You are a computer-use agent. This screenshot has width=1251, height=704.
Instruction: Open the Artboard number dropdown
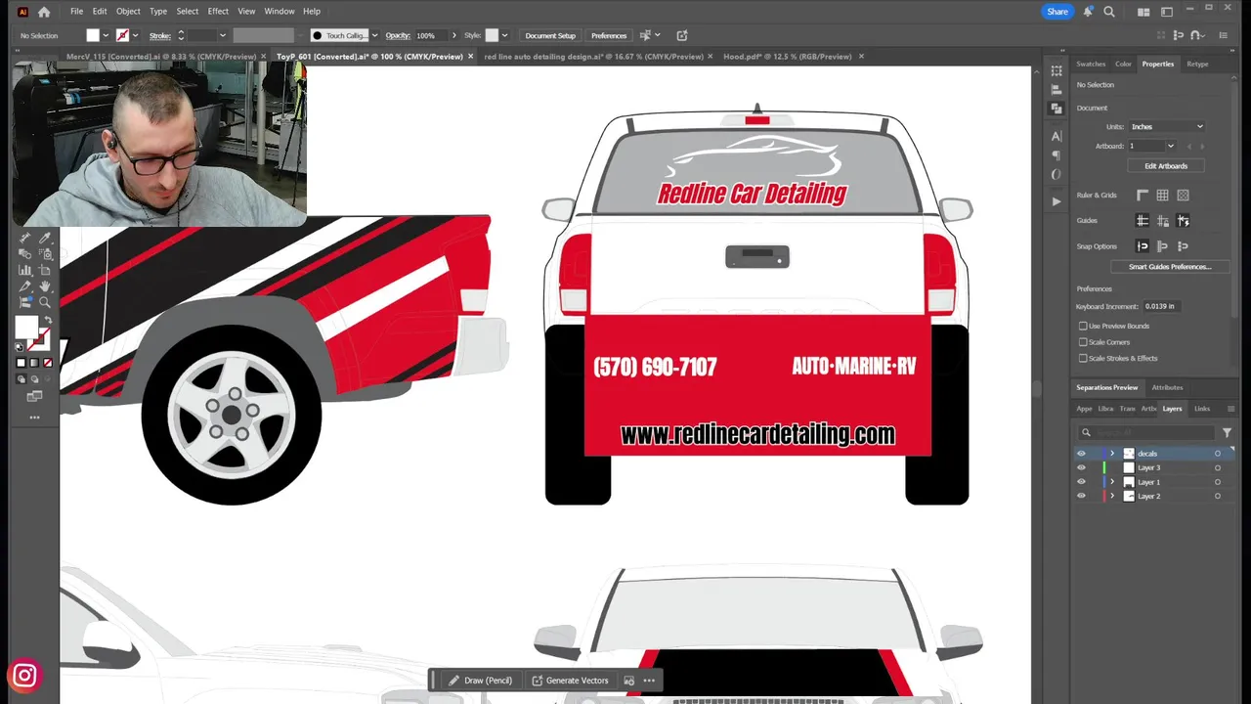[1171, 146]
